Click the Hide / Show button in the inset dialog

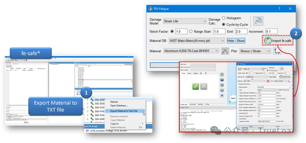[273, 77]
